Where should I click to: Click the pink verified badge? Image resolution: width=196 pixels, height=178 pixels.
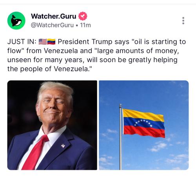(83, 16)
